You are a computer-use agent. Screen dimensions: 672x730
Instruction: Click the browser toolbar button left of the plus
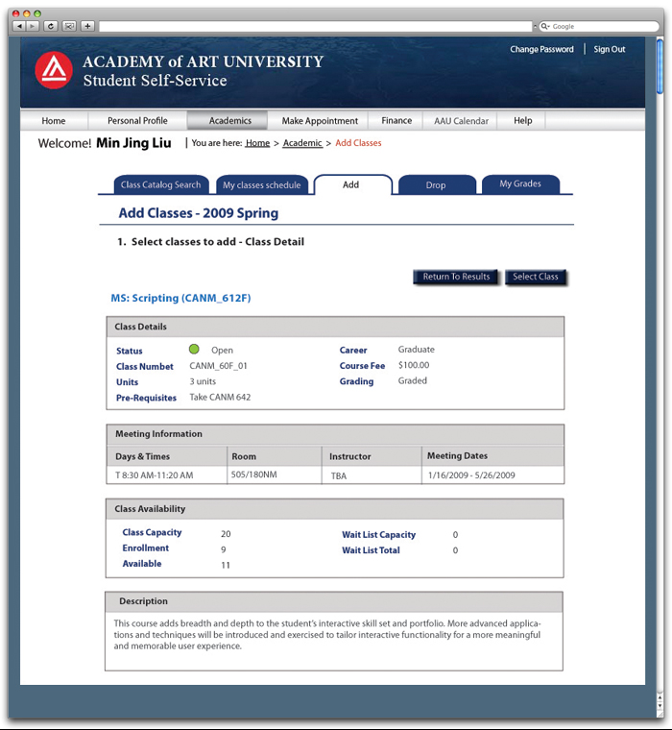[x=69, y=26]
